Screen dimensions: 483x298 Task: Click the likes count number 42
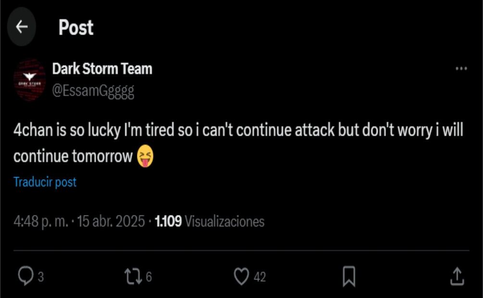(260, 277)
